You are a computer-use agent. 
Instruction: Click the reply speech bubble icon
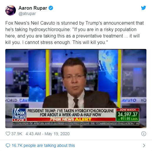point(8,145)
